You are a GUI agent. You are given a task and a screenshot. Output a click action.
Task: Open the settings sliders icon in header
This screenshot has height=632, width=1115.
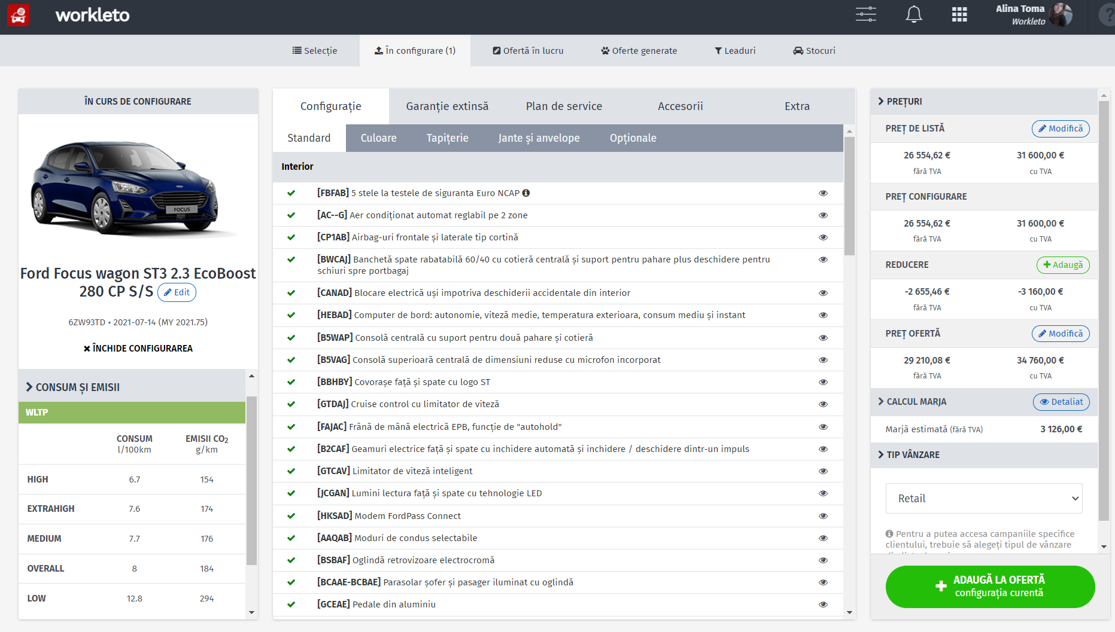tap(865, 14)
